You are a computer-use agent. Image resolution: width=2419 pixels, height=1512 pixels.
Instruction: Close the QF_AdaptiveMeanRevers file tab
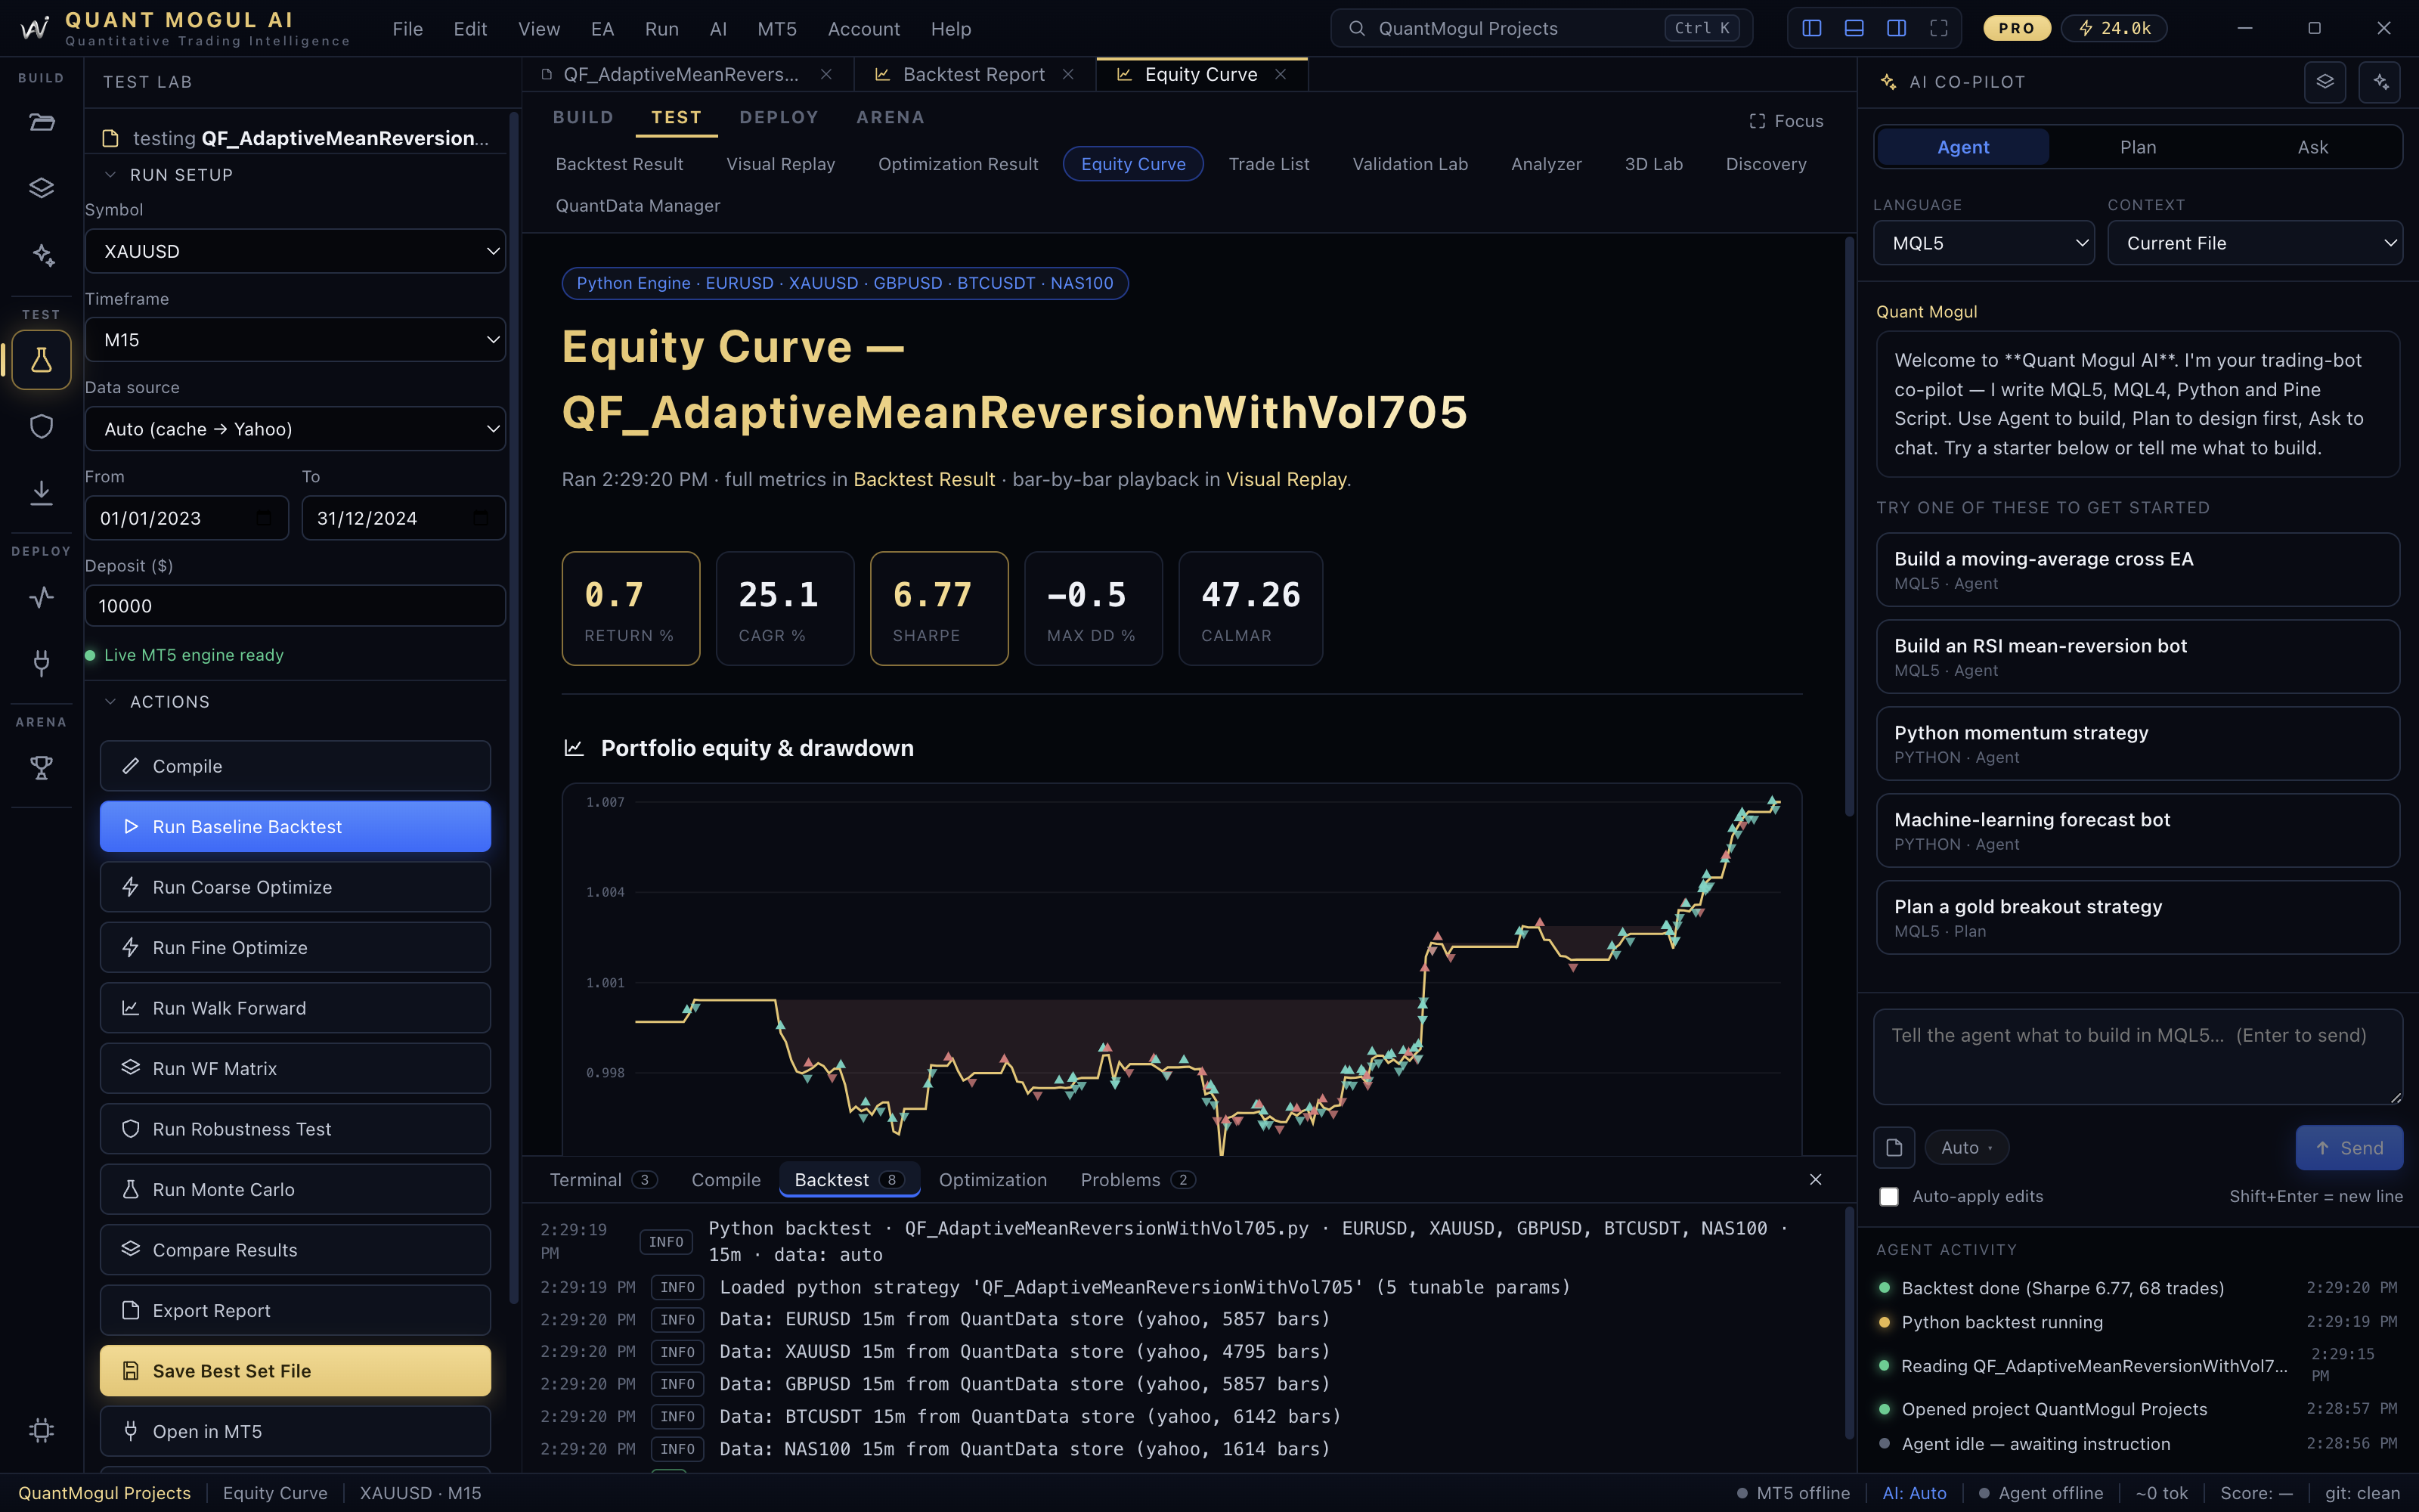[x=825, y=75]
